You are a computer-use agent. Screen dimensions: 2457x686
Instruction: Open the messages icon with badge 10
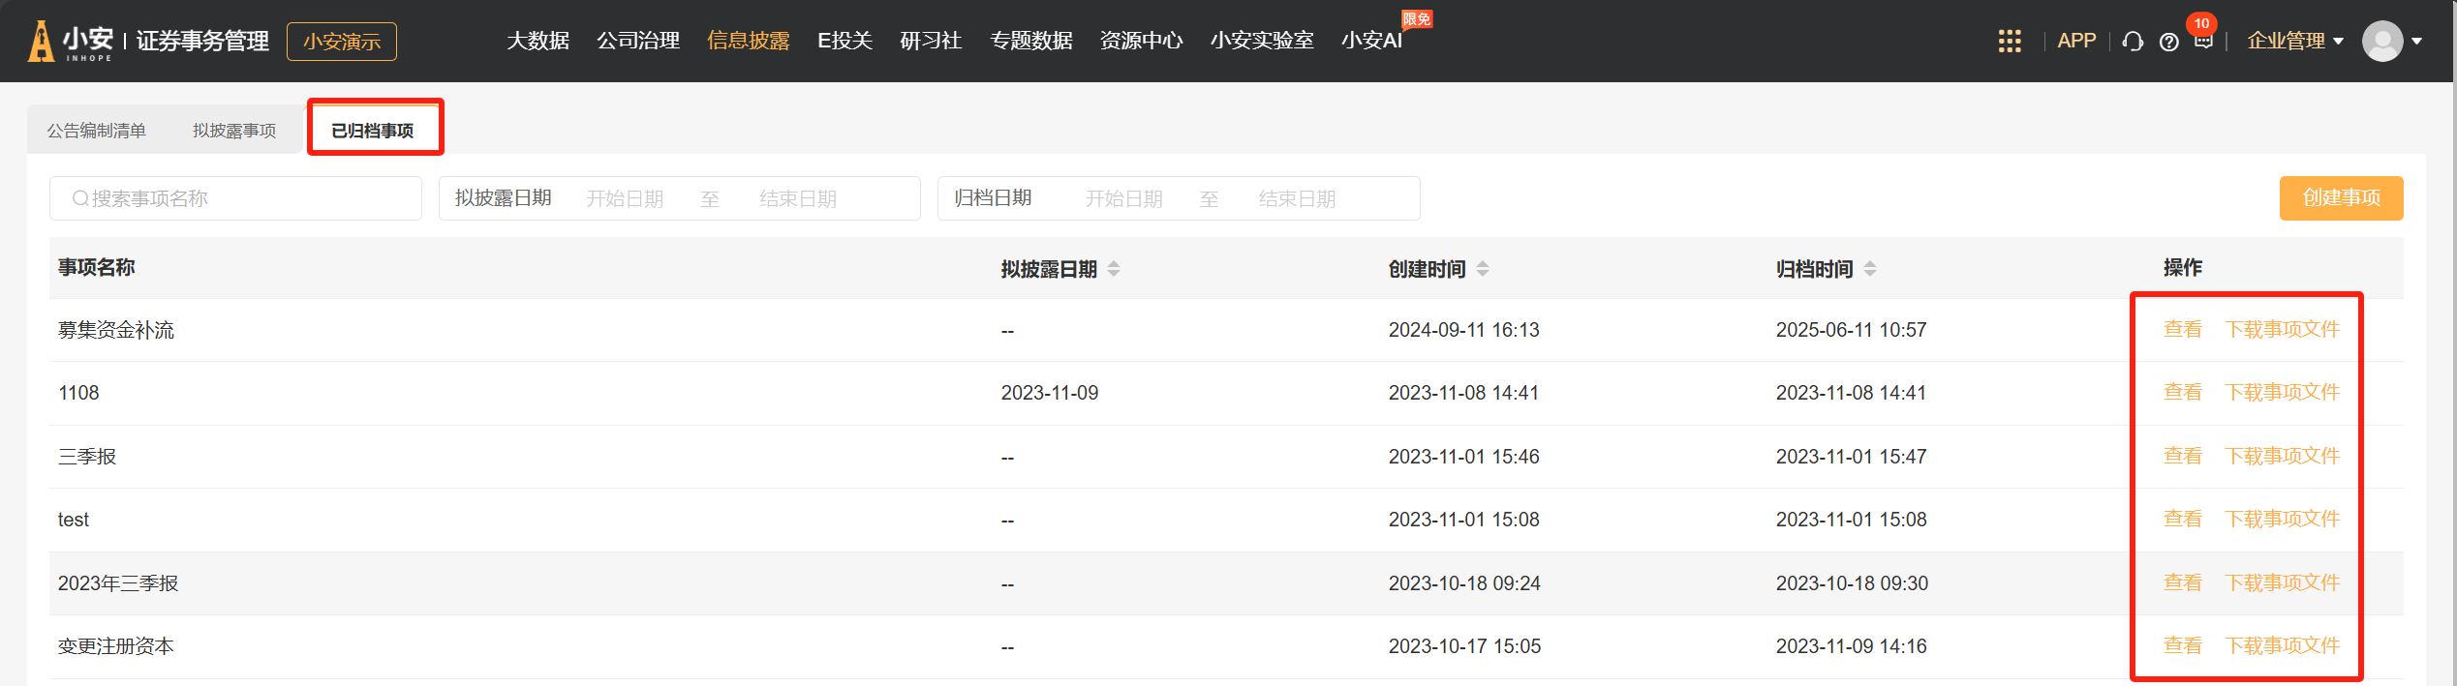tap(2203, 40)
